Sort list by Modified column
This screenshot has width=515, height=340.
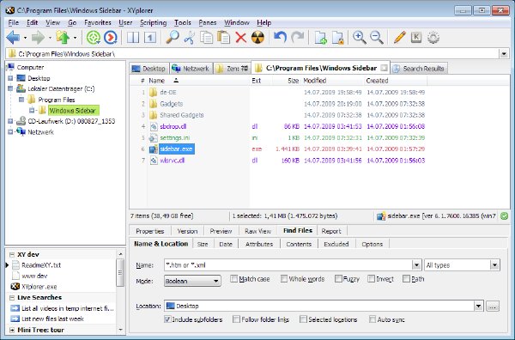(x=314, y=81)
